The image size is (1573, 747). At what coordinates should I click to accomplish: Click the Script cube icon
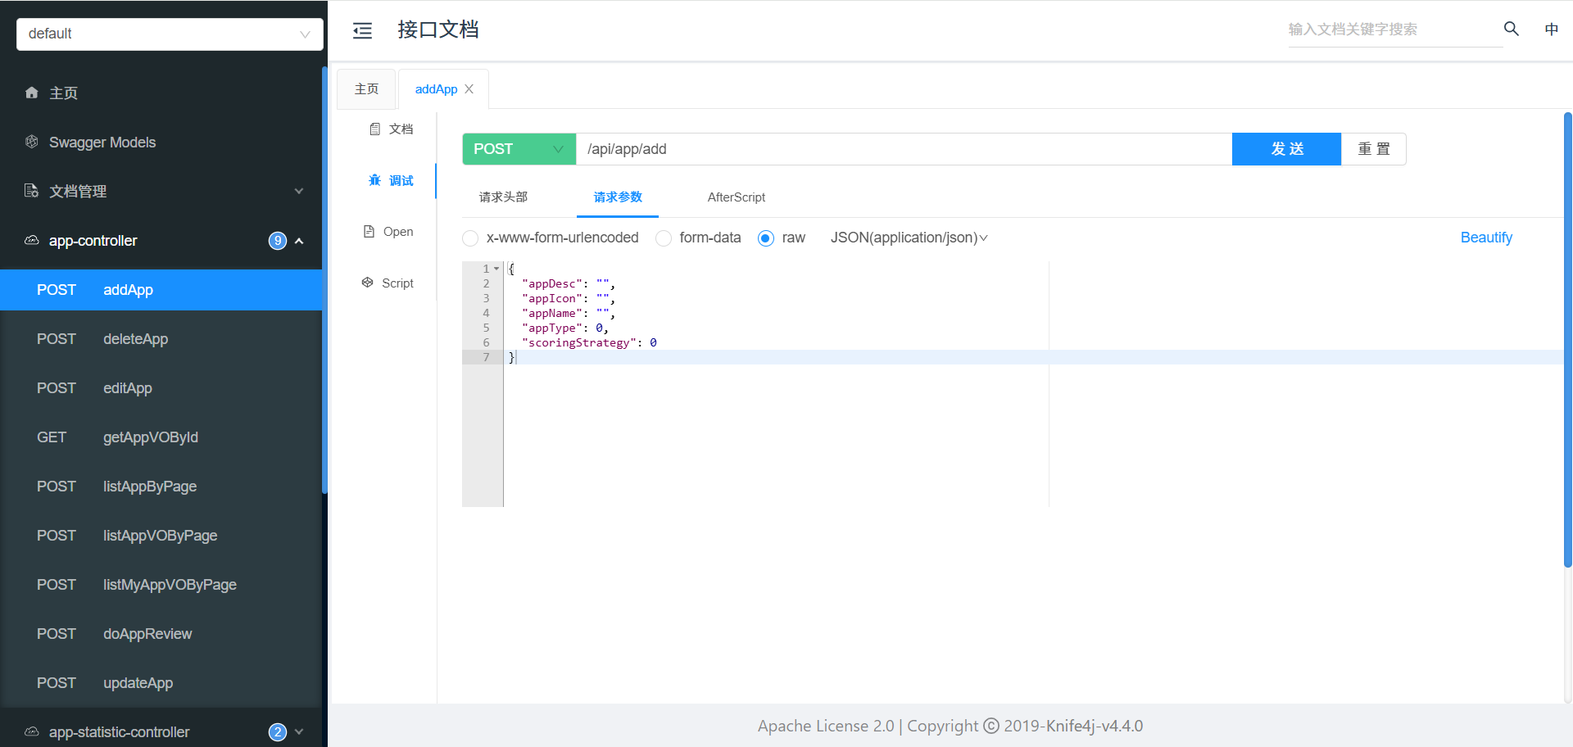pyautogui.click(x=368, y=283)
